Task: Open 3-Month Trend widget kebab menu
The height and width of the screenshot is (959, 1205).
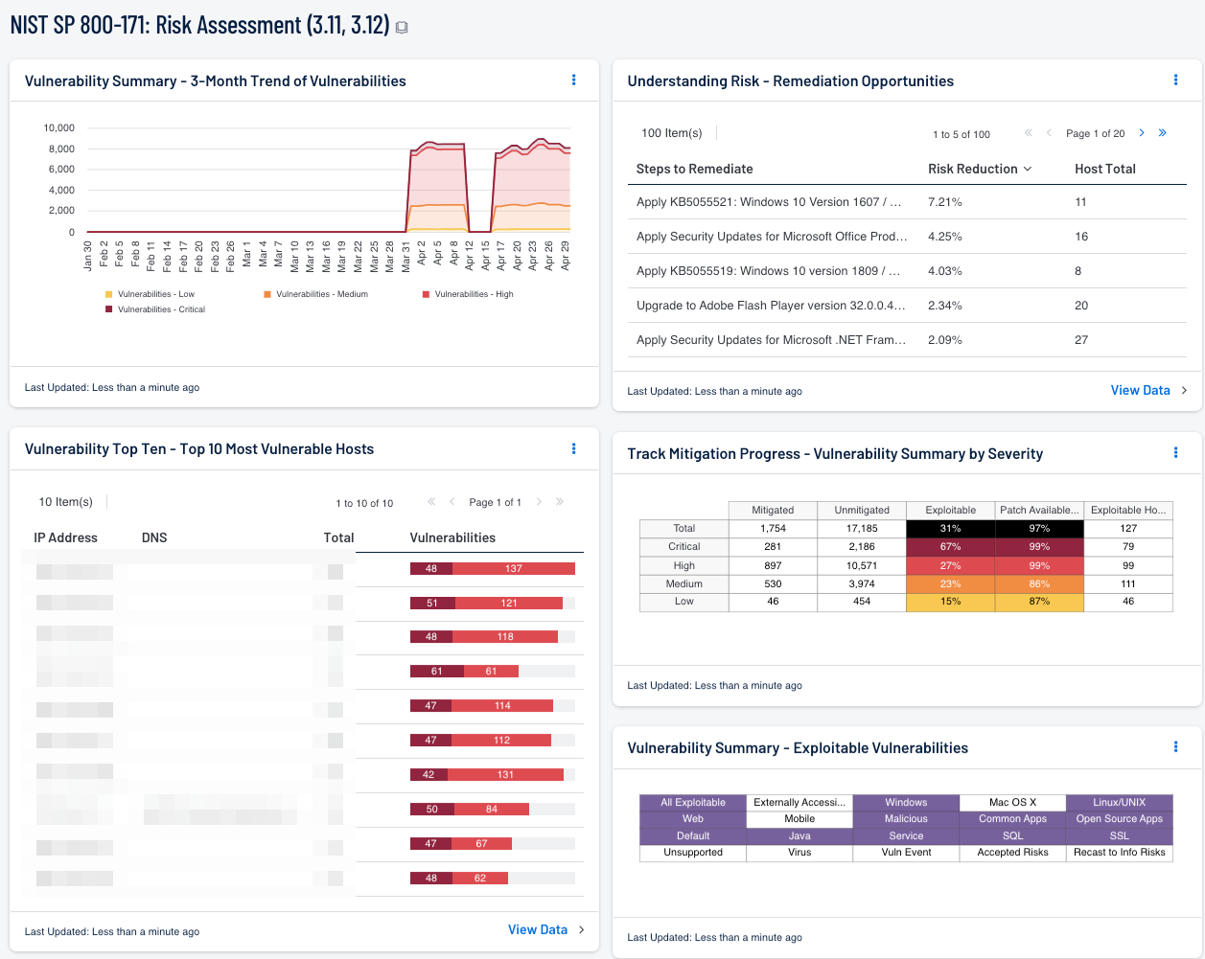Action: (573, 80)
